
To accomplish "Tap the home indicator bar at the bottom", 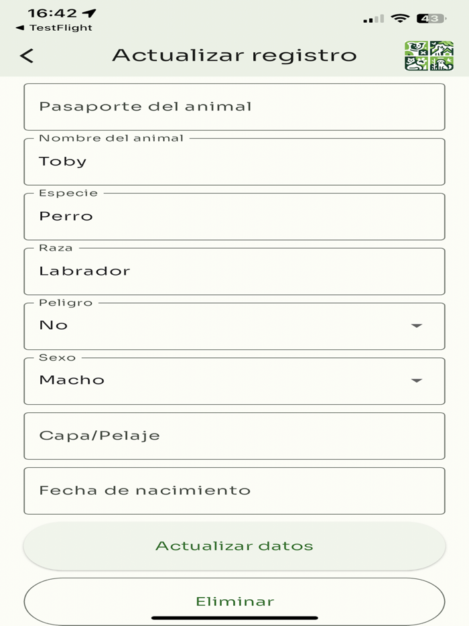I will point(234,616).
